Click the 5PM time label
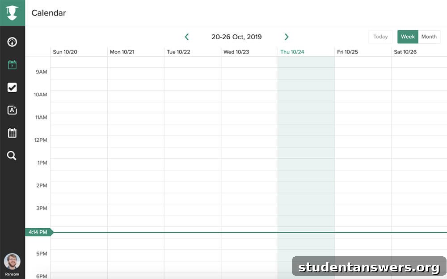Image resolution: width=447 pixels, height=279 pixels. [42, 254]
